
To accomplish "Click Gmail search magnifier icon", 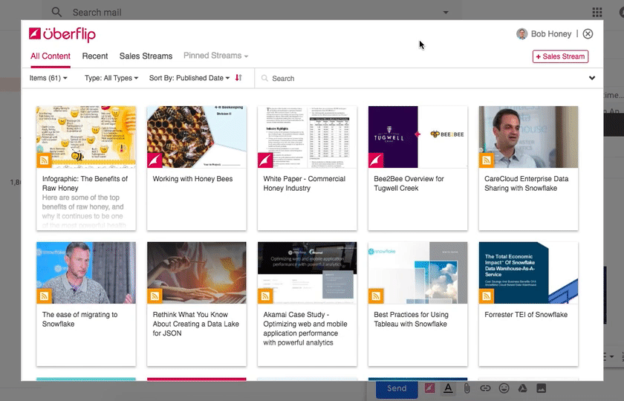I will (57, 13).
